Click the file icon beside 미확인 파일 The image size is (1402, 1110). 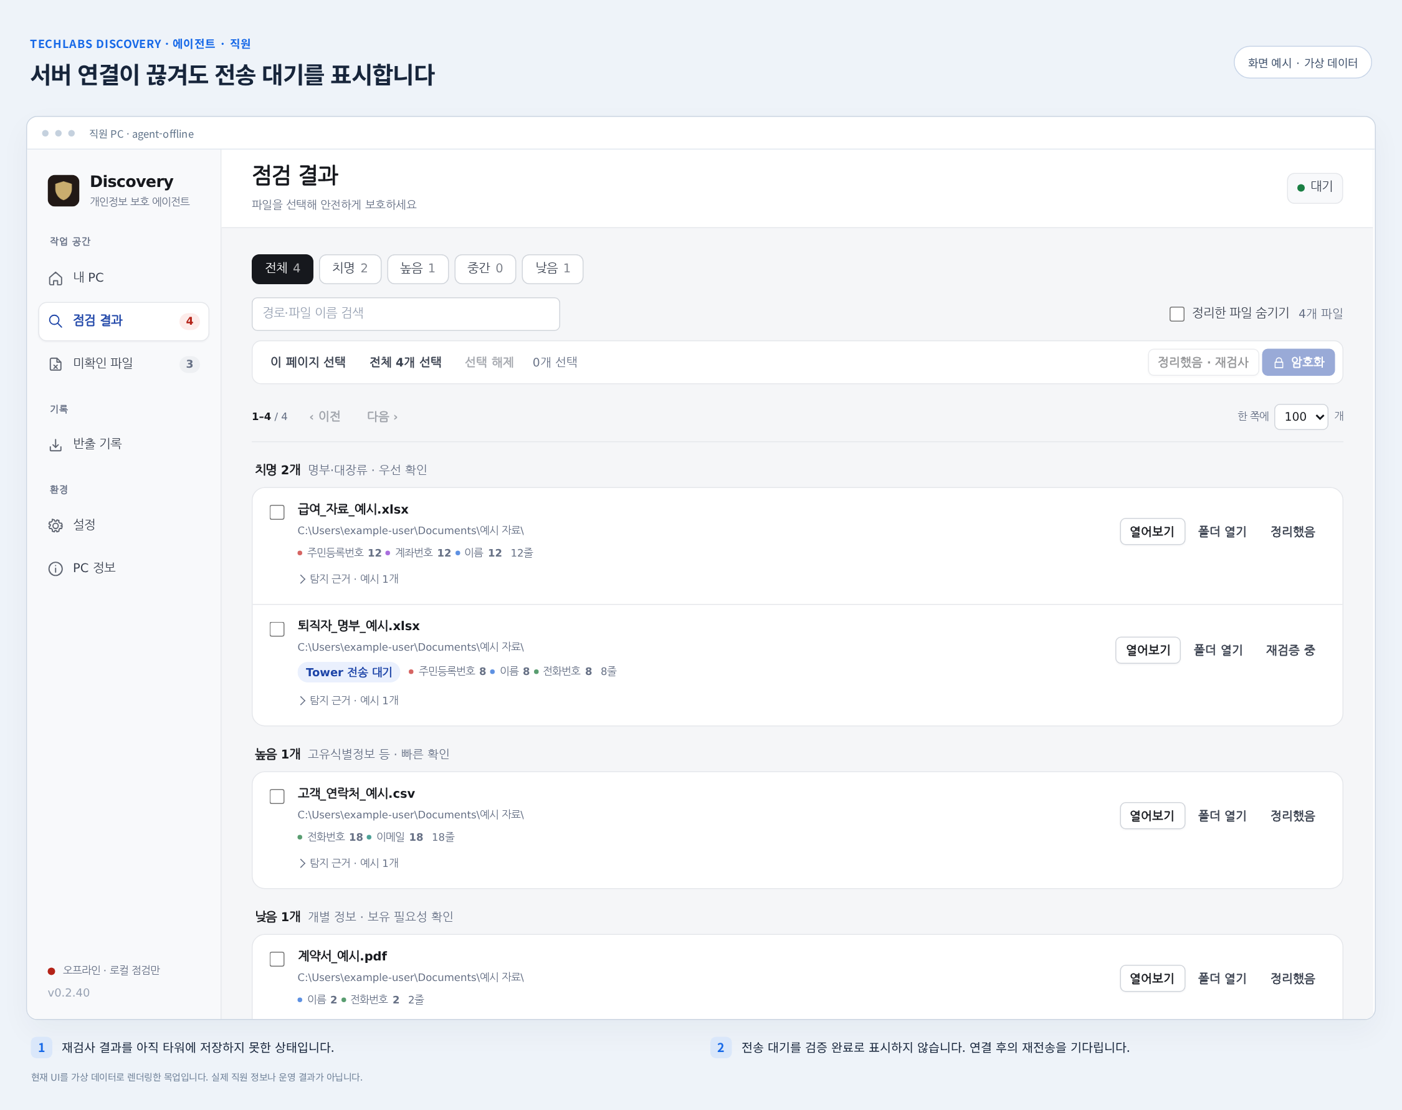coord(56,364)
